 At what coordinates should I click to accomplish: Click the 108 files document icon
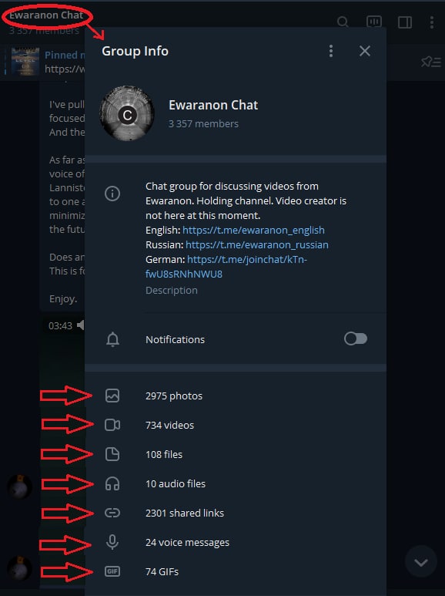tap(112, 454)
